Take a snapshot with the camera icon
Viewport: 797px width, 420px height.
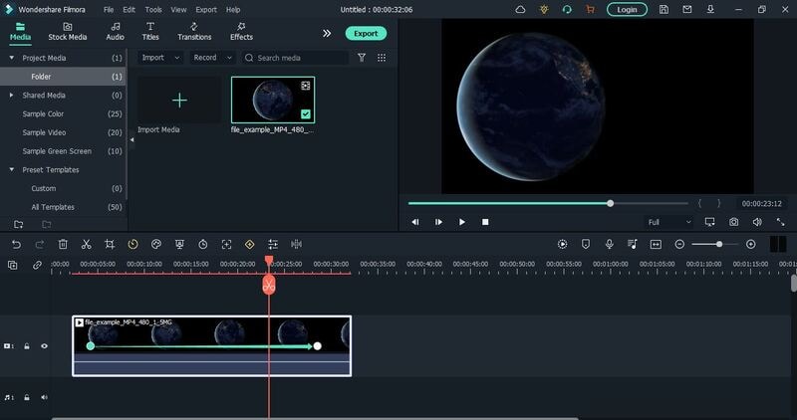[733, 222]
